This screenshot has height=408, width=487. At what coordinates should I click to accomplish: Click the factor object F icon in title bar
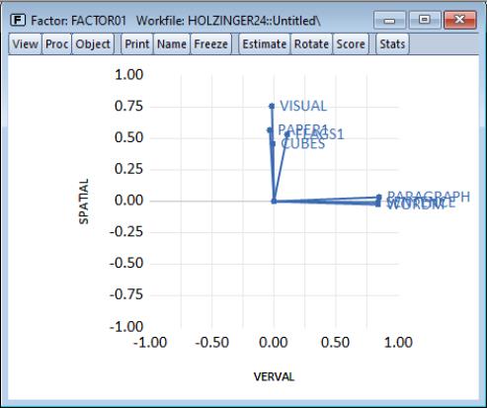coord(18,20)
